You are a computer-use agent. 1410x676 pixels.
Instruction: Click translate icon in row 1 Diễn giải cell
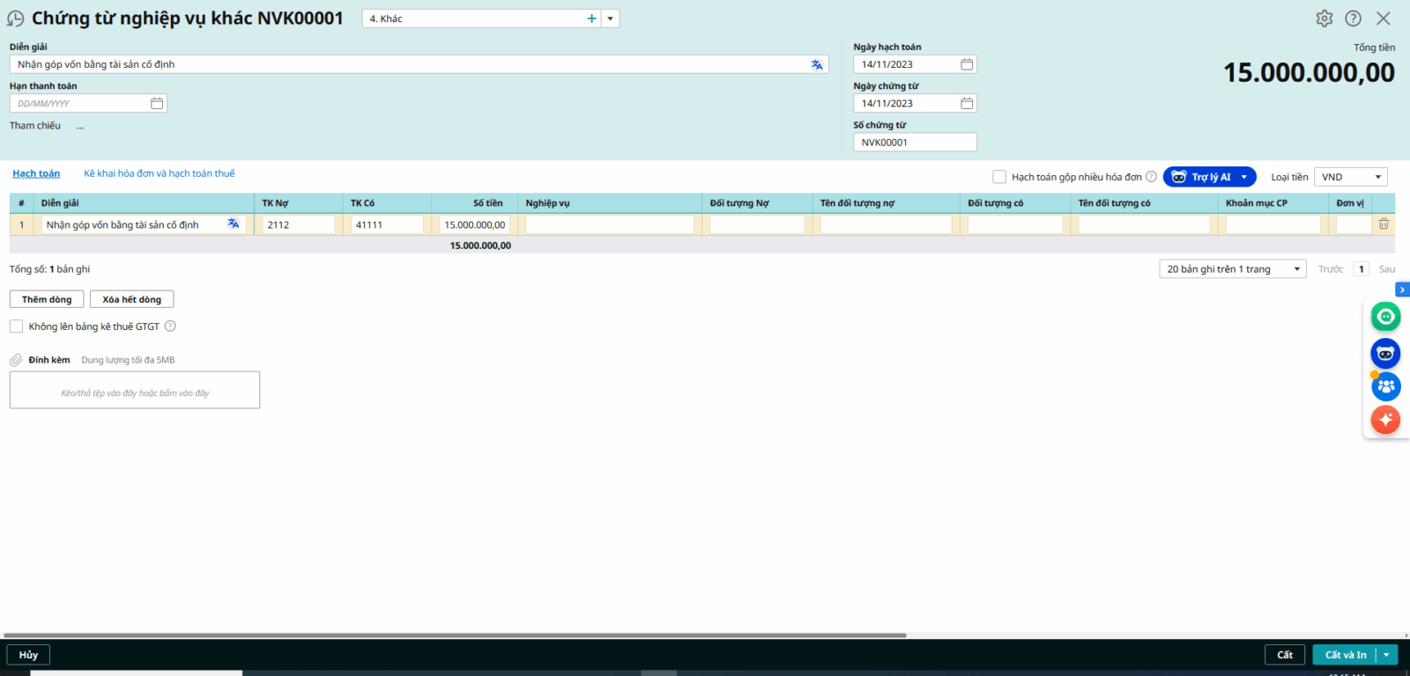point(233,224)
